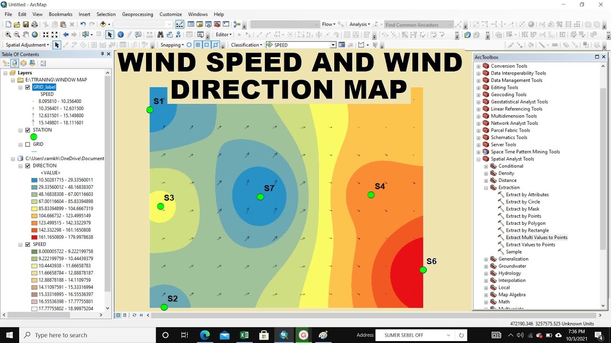Image resolution: width=611 pixels, height=343 pixels.
Task: Uncheck the DIRECTION layer checkbox
Action: (28, 166)
